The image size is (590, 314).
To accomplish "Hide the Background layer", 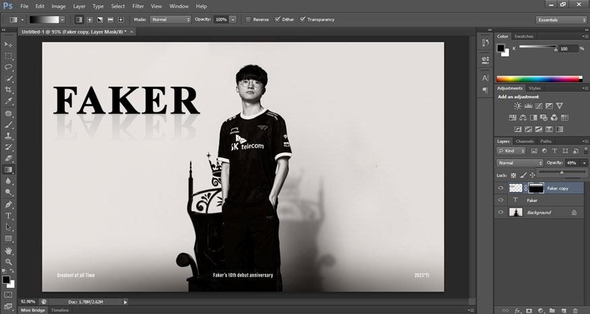I will tap(500, 212).
